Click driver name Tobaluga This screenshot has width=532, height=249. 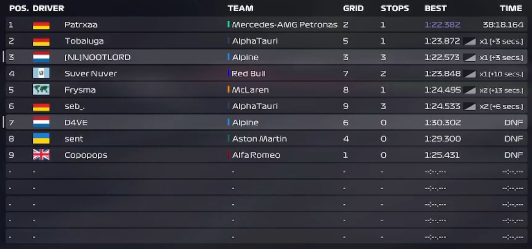point(84,41)
